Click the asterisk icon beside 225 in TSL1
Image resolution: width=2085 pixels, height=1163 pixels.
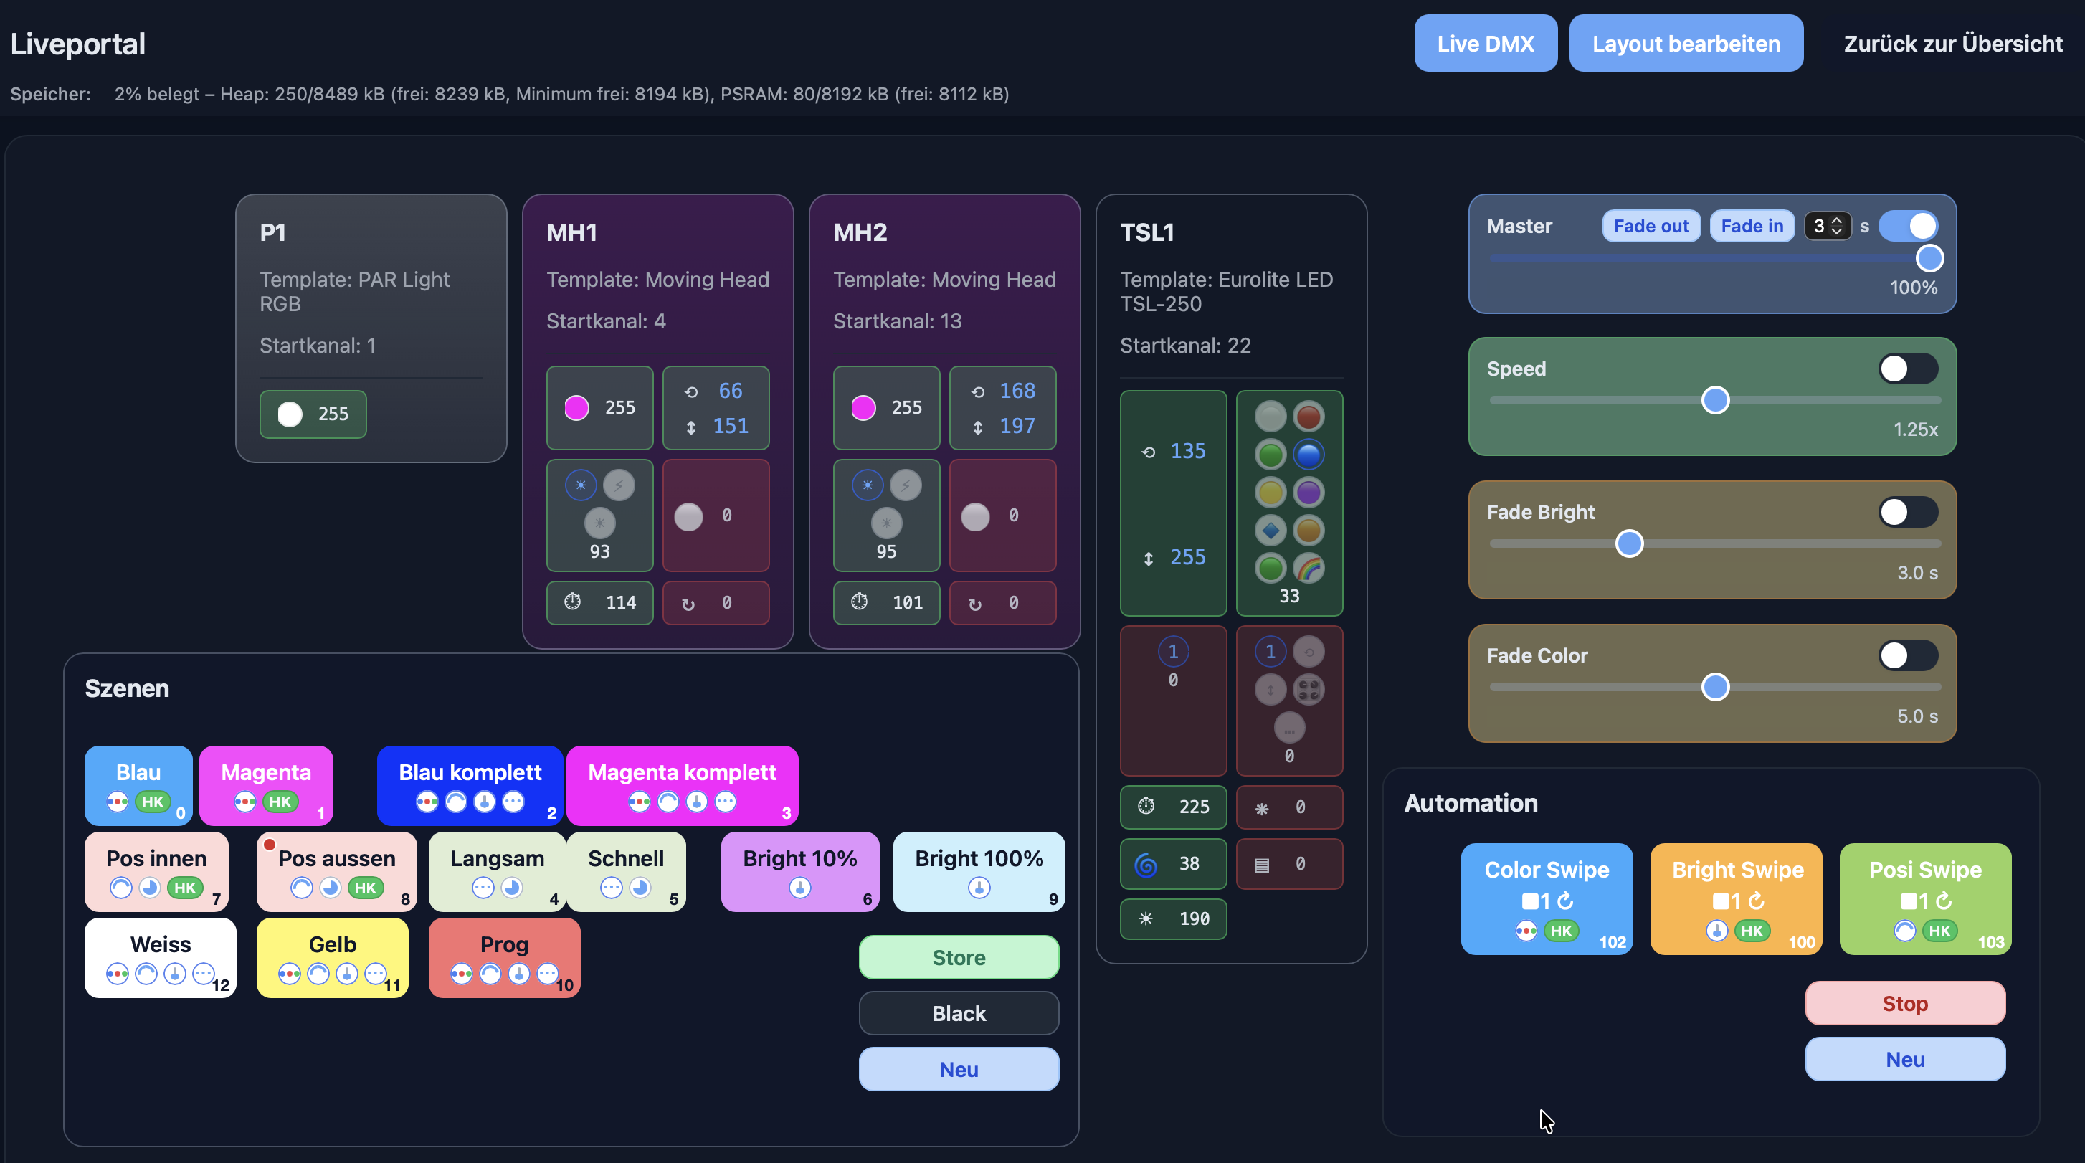(x=1261, y=807)
